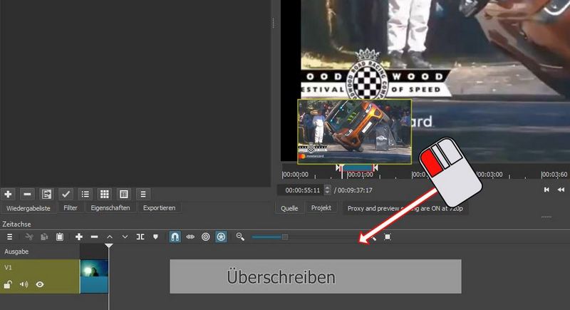570x310 pixels.
Task: Click the timeline zoom out magnifier
Action: point(241,237)
